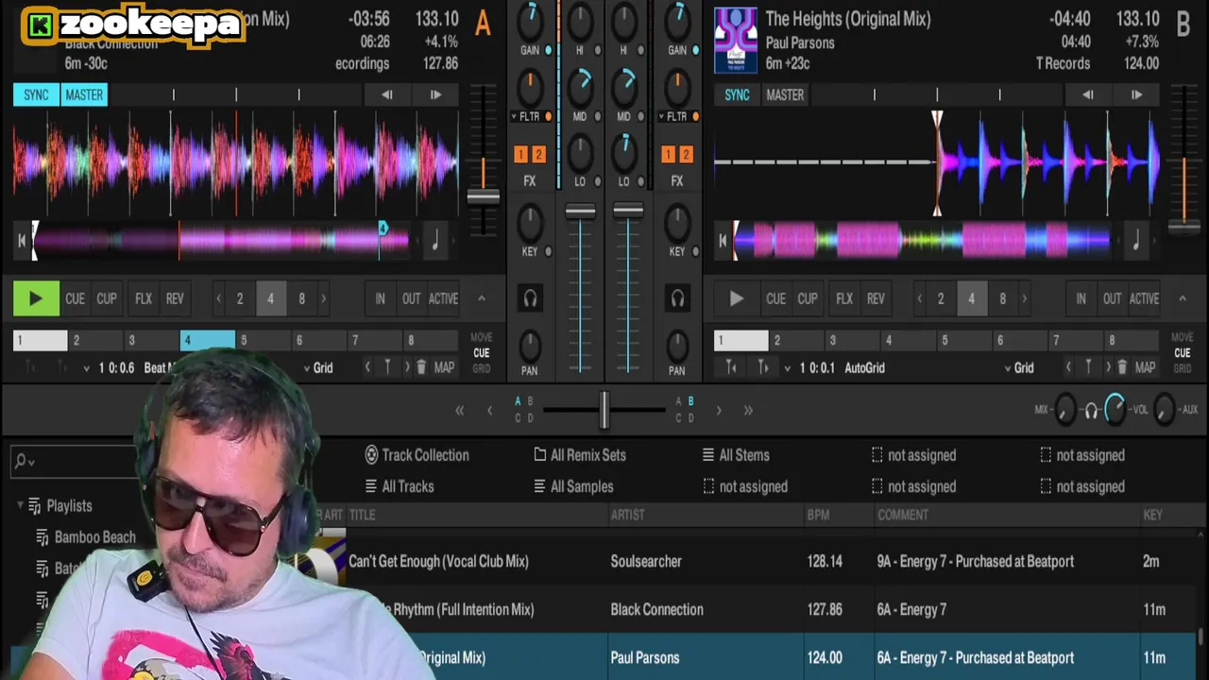Start playback on Deck B
1209x680 pixels.
(736, 298)
